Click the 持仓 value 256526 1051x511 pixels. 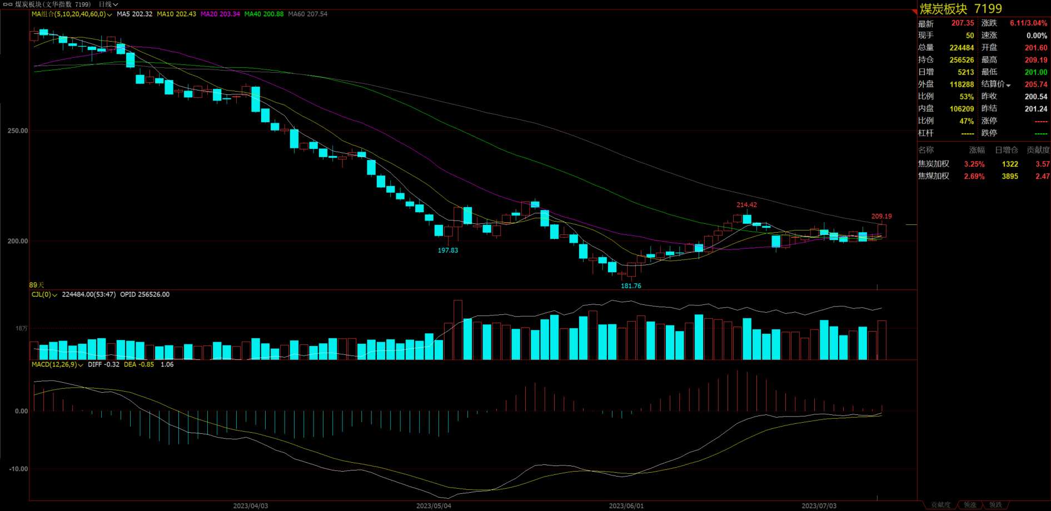962,60
